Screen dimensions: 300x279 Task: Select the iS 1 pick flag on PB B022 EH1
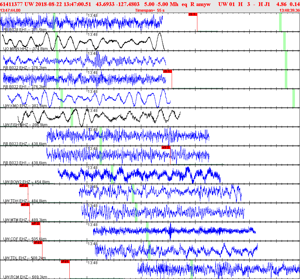pyautogui.click(x=167, y=71)
